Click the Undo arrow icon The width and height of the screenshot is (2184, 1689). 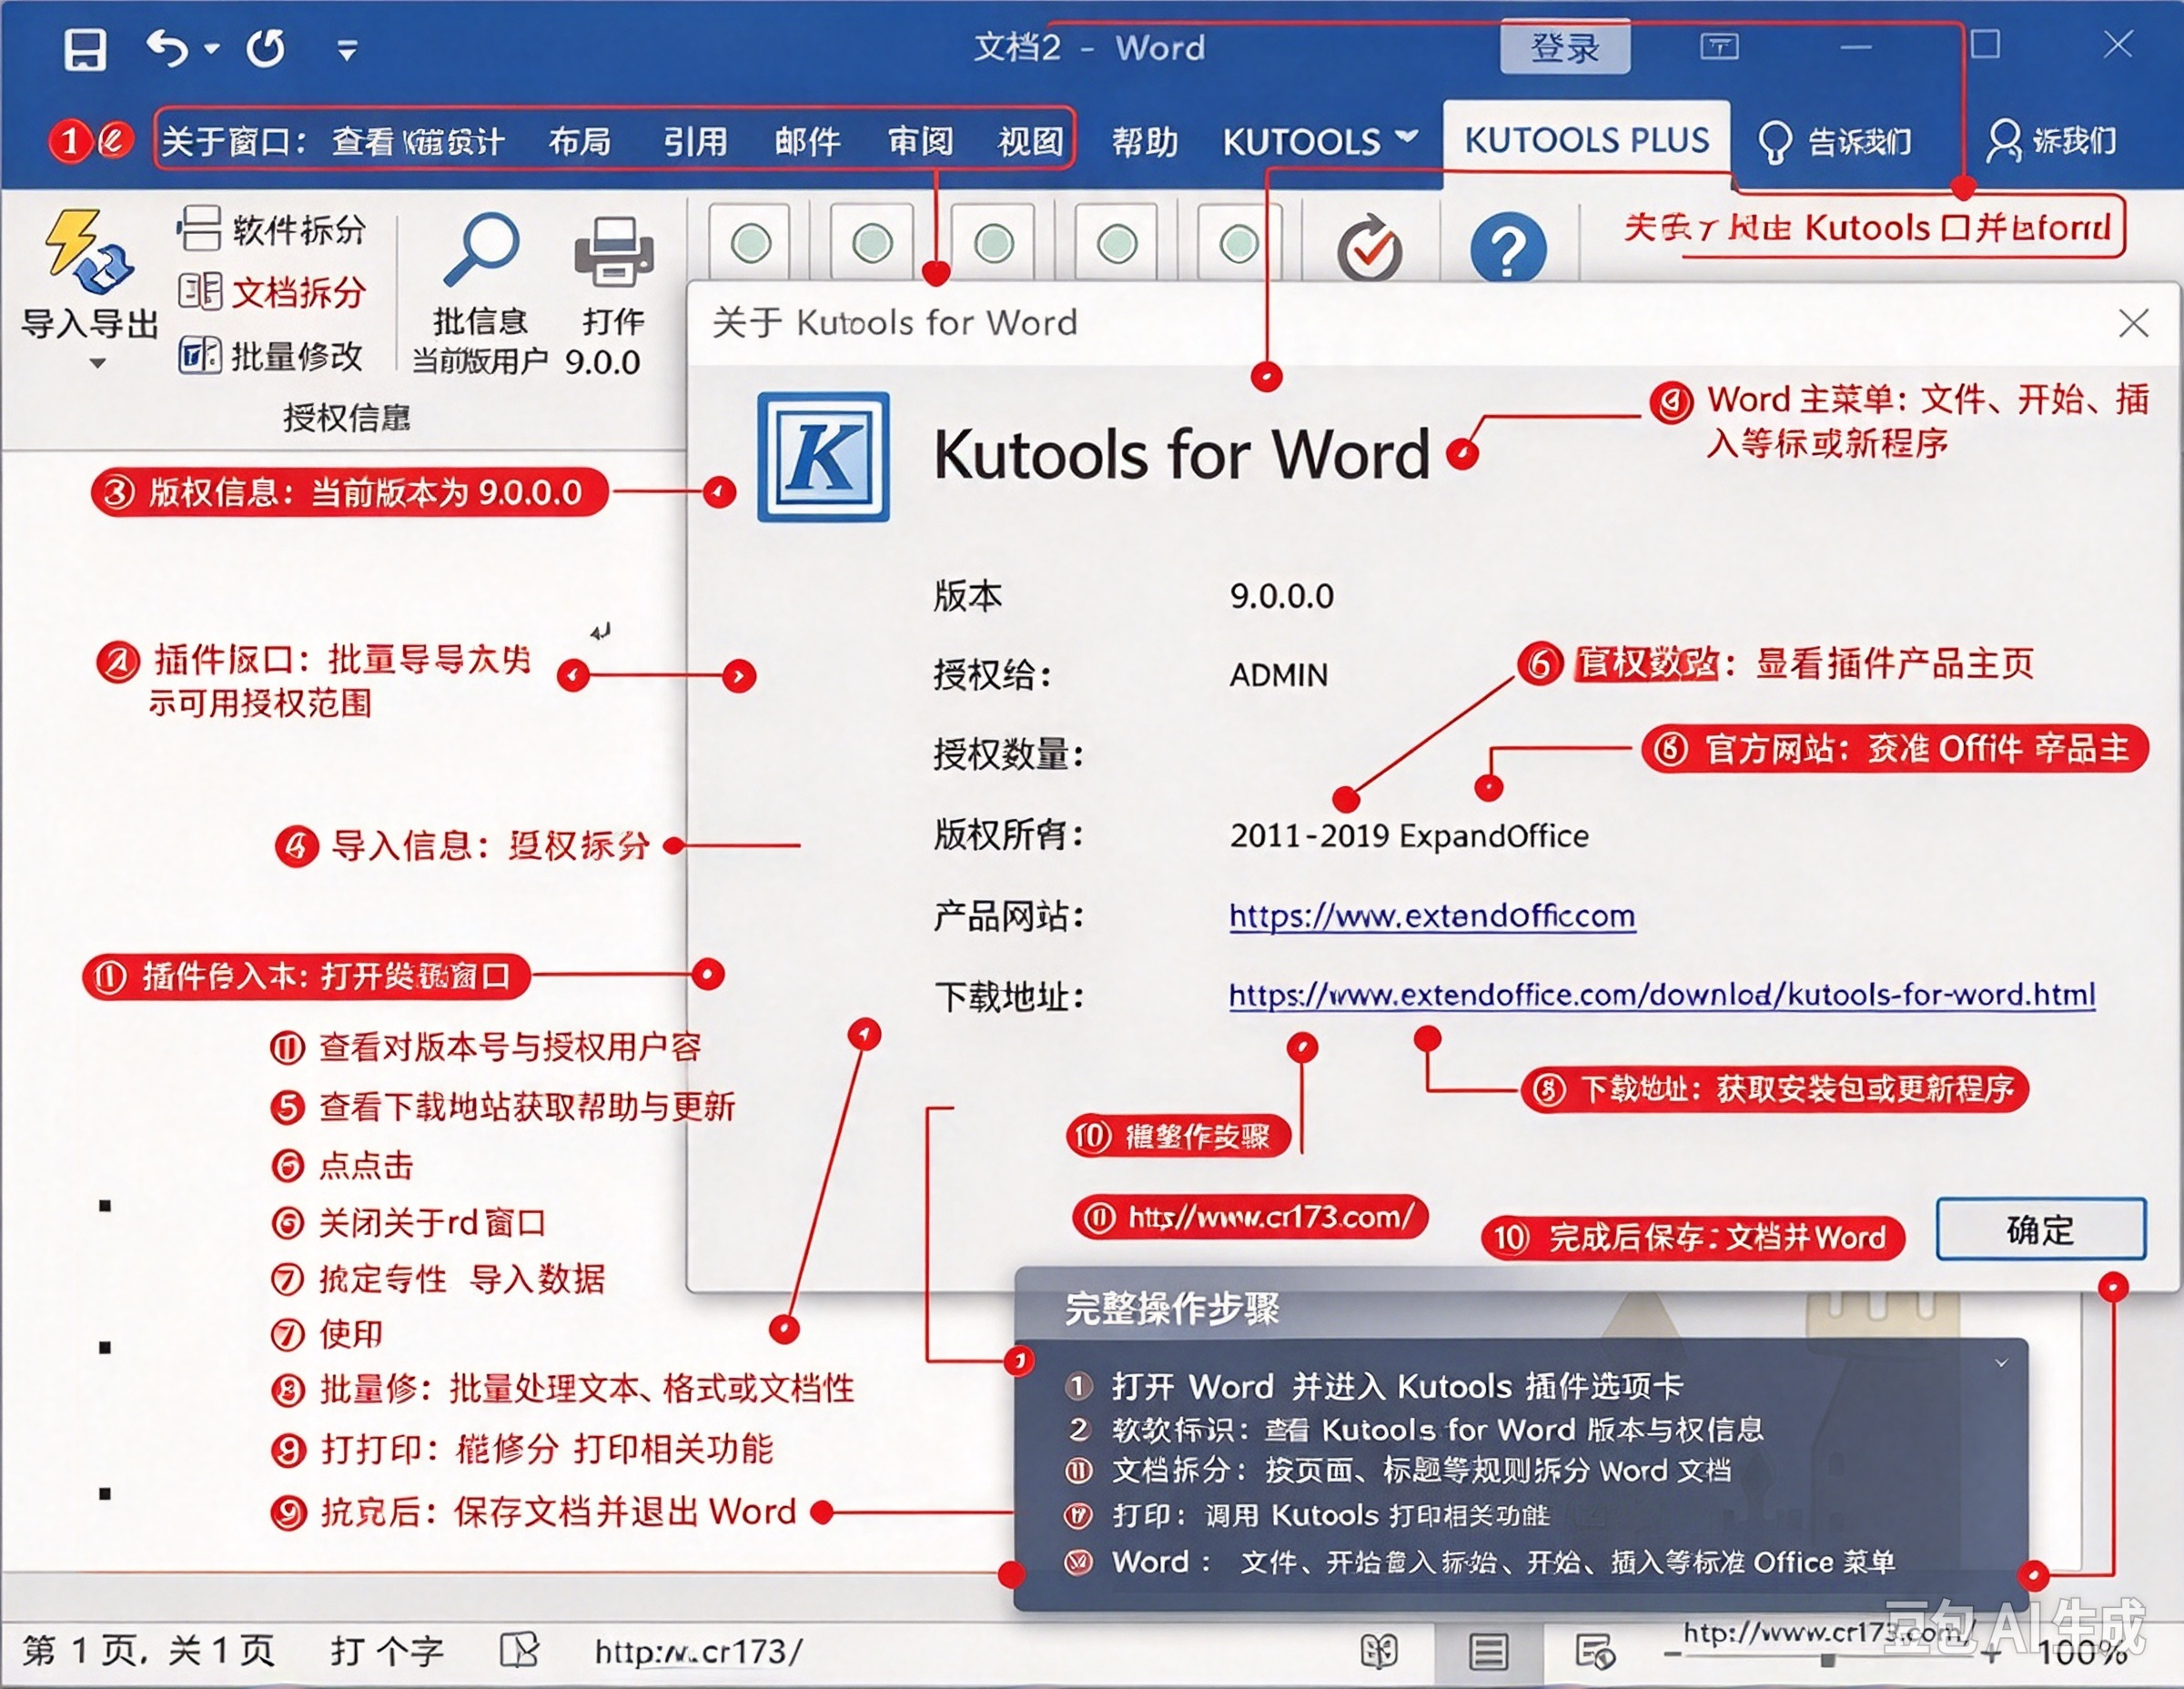pyautogui.click(x=167, y=48)
